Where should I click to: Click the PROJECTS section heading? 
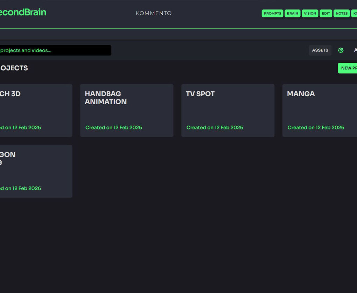click(x=14, y=68)
